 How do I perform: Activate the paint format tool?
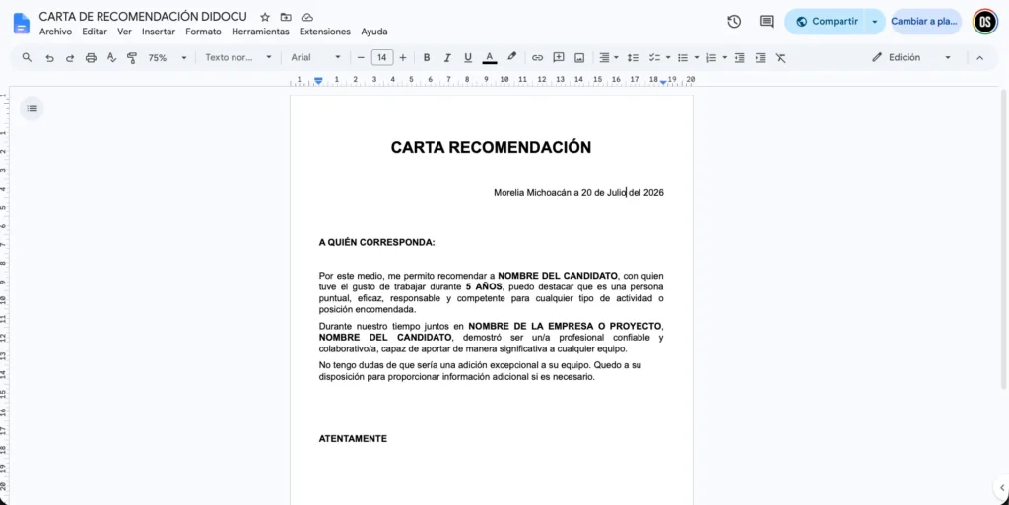coord(132,58)
